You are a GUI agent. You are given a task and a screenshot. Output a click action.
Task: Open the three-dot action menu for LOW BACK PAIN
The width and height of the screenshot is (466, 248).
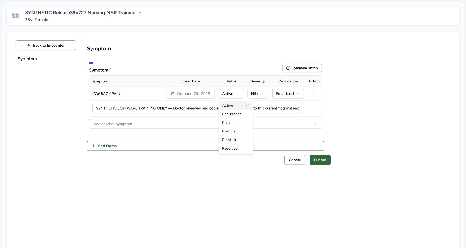click(x=314, y=94)
